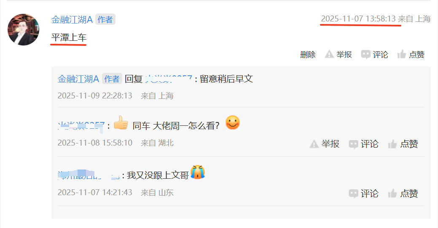Click the 金融江湖A author avatar photo
The image size is (438, 228).
pyautogui.click(x=23, y=29)
